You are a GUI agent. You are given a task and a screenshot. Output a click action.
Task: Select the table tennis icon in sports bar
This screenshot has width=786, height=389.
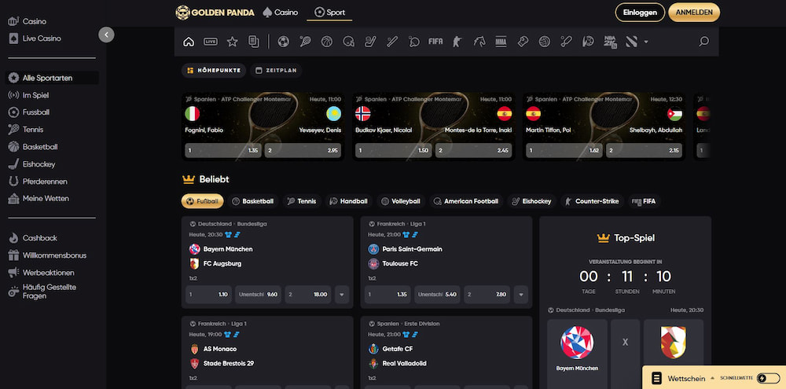coord(414,42)
